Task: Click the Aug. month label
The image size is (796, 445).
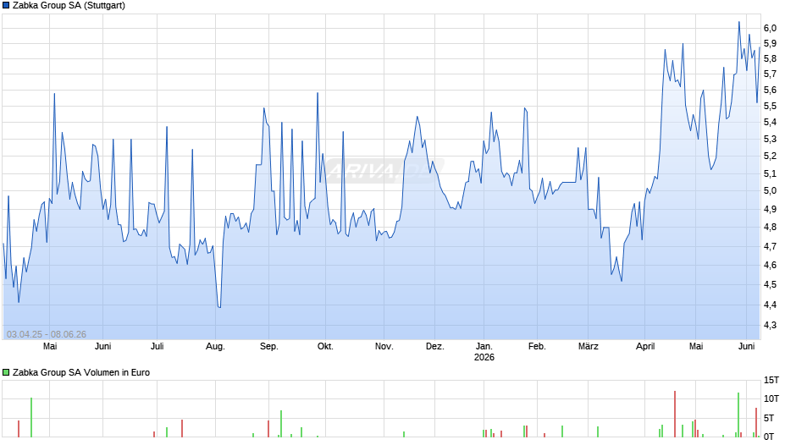Action: [x=215, y=346]
